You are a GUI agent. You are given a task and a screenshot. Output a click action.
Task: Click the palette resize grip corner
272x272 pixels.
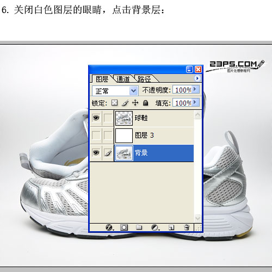click(x=198, y=228)
